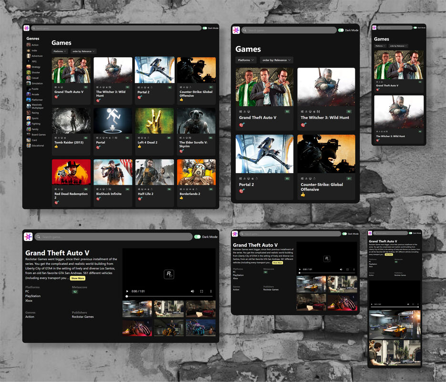
Task: Open the Platforms dropdown in the large games window
Action: 60,51
